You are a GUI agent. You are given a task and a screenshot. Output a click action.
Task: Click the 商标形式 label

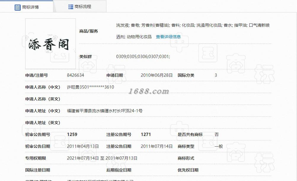[186, 158]
